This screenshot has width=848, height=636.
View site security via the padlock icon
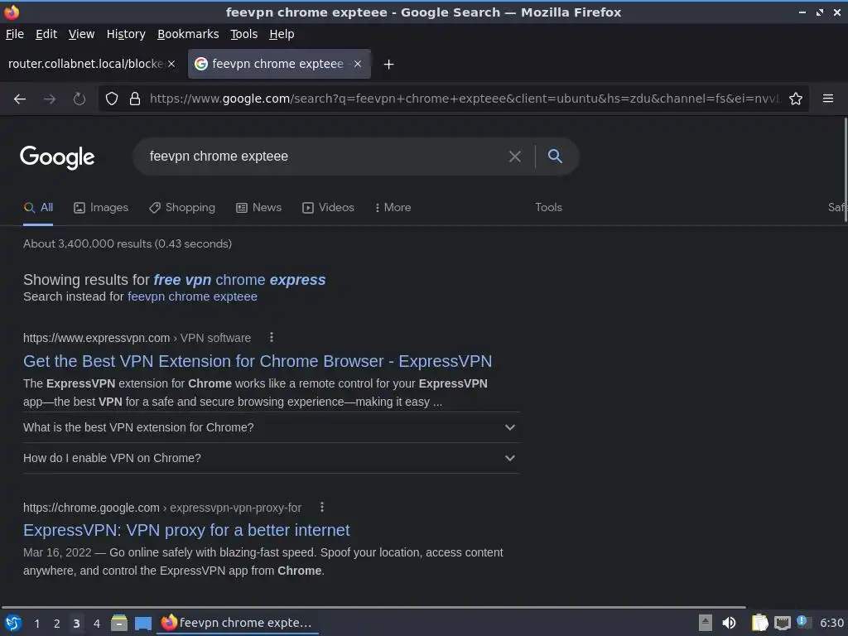click(x=135, y=99)
